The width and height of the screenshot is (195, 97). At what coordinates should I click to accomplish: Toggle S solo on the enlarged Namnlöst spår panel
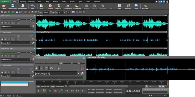point(47,68)
